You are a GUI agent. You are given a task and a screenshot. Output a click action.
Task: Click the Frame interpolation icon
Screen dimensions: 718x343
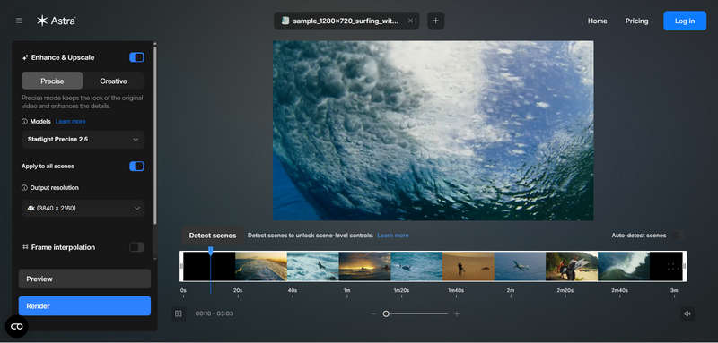[x=25, y=247]
